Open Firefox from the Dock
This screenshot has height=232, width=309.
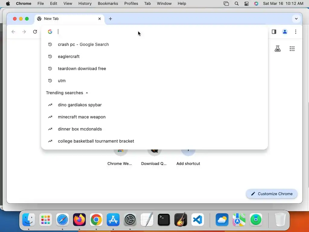coord(79,220)
